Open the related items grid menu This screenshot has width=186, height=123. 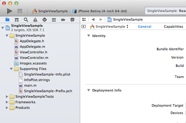(84, 19)
